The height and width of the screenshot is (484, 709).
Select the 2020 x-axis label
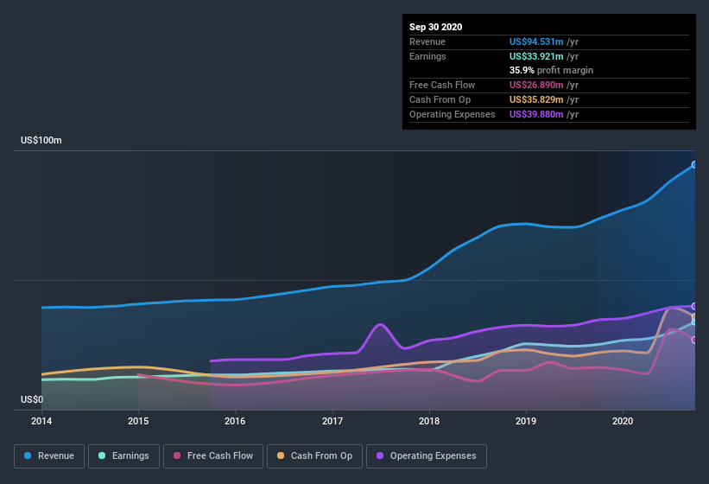pos(623,421)
